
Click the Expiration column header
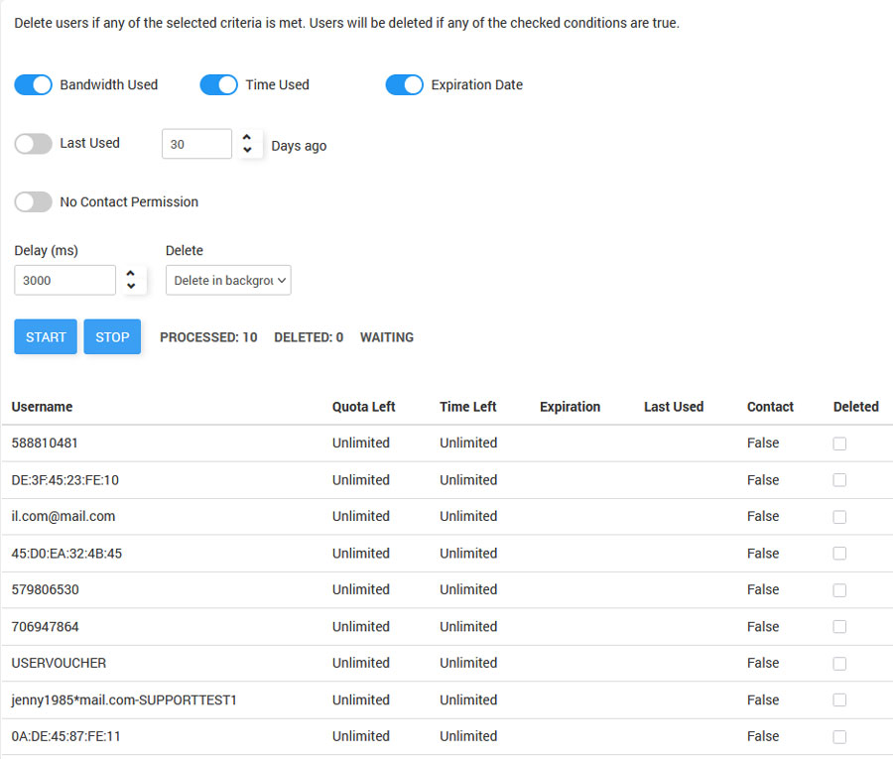pyautogui.click(x=570, y=407)
